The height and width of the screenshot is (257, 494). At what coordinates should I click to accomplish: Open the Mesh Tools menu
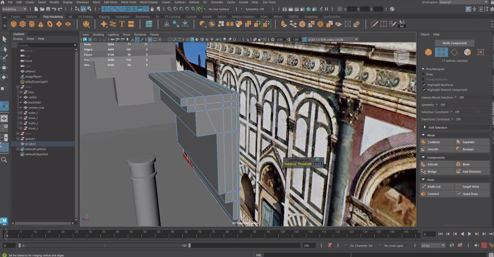pyautogui.click(x=128, y=2)
